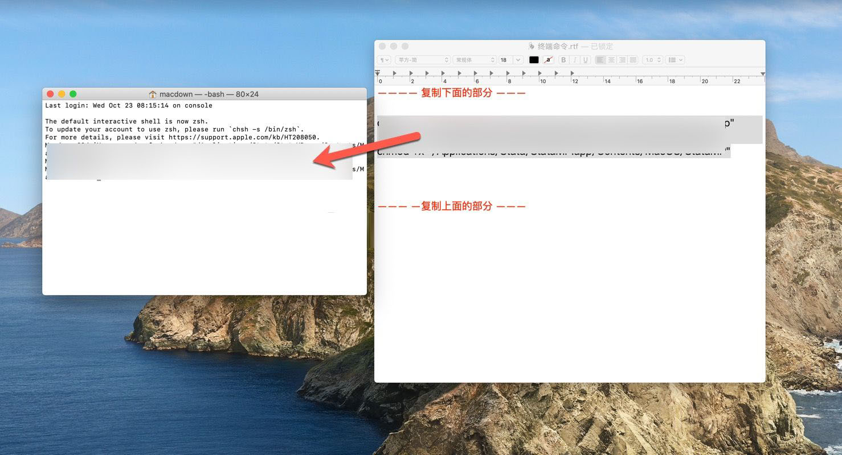
Task: Click the left indent marker at ruler 0
Action: click(378, 73)
